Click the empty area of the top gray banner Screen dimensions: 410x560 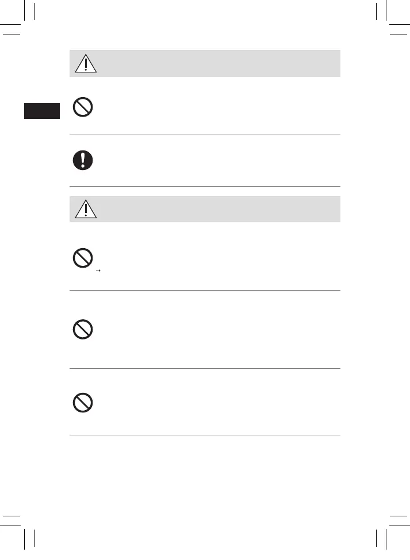pyautogui.click(x=219, y=64)
